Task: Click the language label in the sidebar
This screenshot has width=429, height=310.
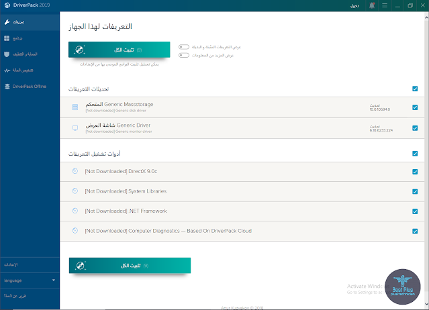Action: point(13,280)
